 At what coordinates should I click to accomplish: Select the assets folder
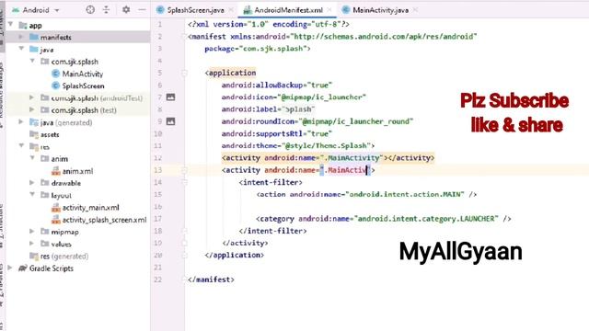tap(50, 135)
